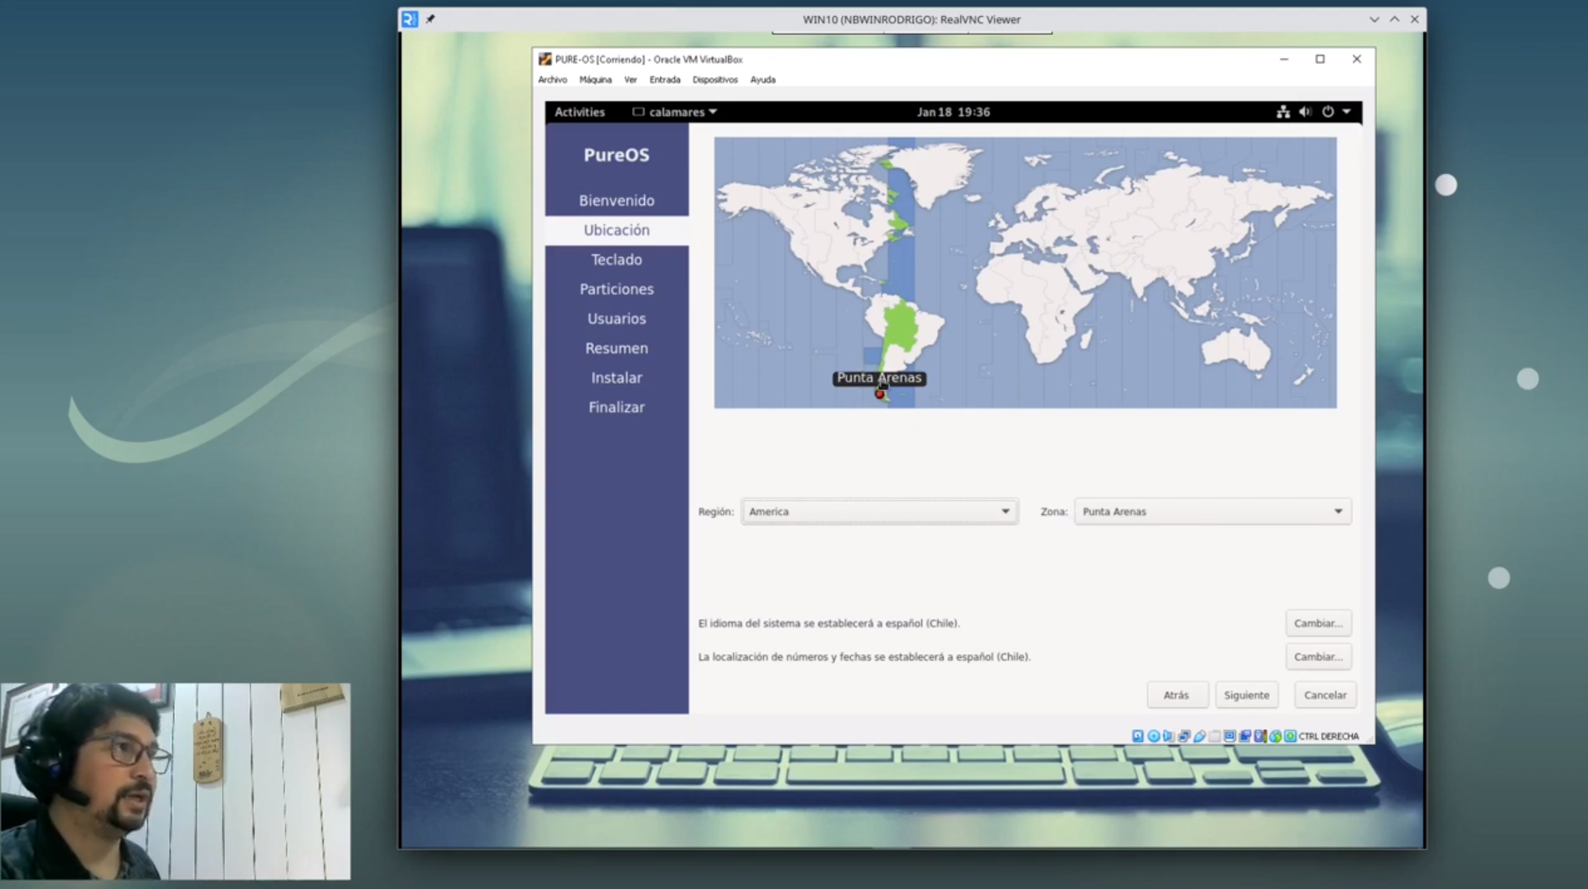Open the Dispositivos menu in VirtualBox

tap(715, 79)
